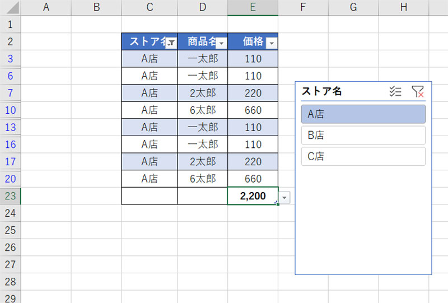This screenshot has height=303, width=448.
Task: Select column H header
Action: (x=404, y=7)
